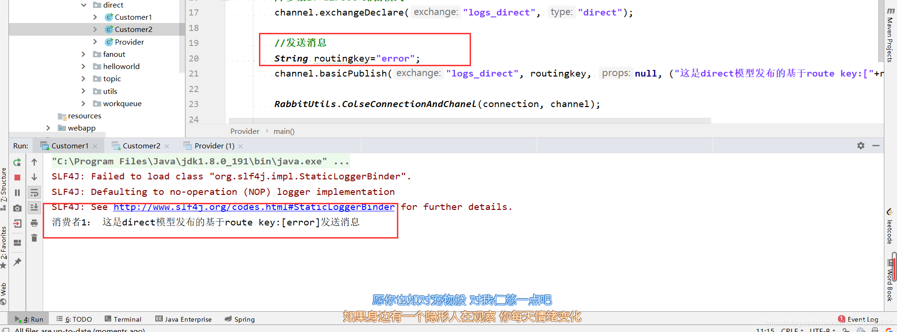897x332 pixels.
Task: Pin the current Run tab
Action: tap(17, 262)
